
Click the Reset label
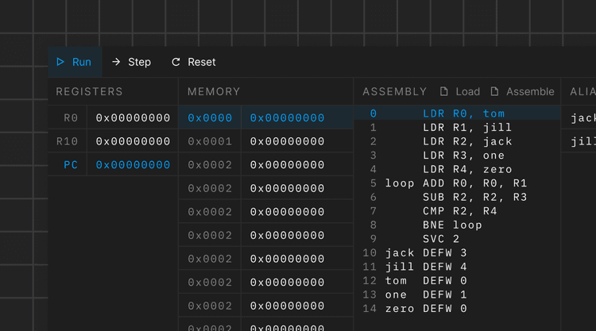(x=202, y=62)
